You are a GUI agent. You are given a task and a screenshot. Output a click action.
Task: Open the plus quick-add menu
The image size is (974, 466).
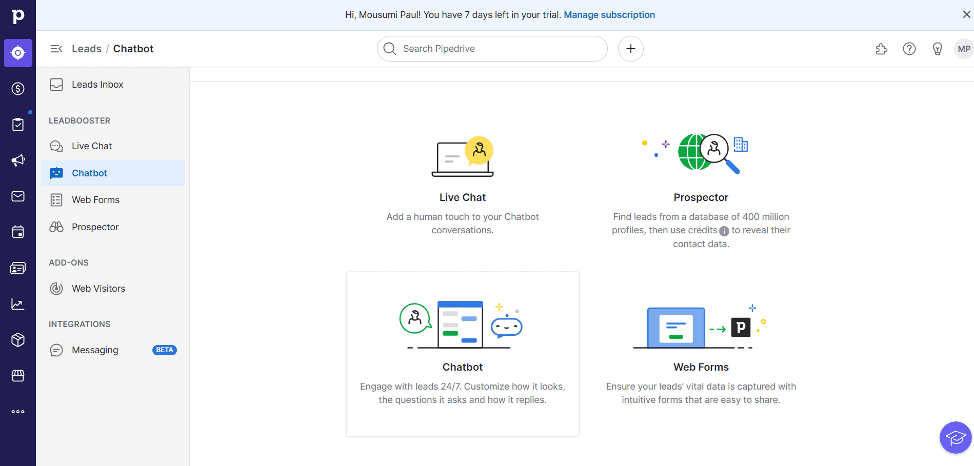coord(630,49)
